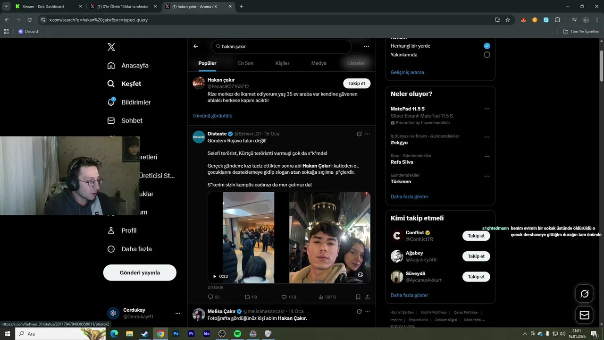
Task: Open options for #ekgyo trend
Action: coord(487,137)
